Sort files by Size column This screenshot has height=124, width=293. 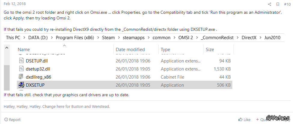coord(210,50)
